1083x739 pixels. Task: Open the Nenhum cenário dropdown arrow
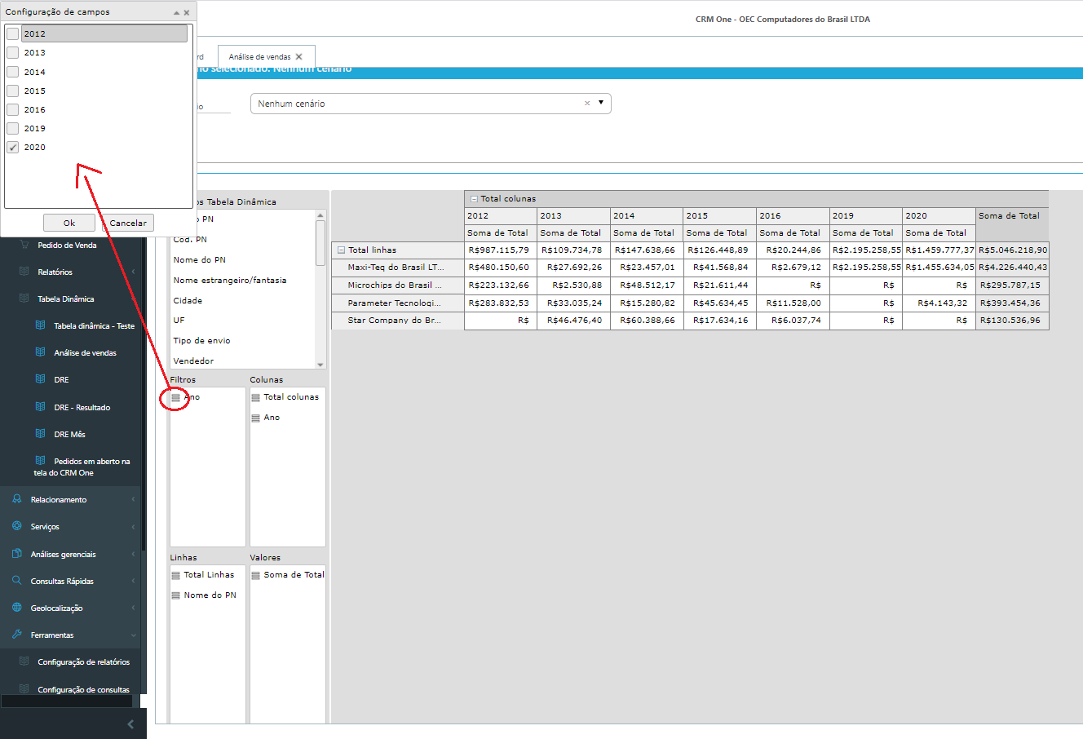coord(601,103)
